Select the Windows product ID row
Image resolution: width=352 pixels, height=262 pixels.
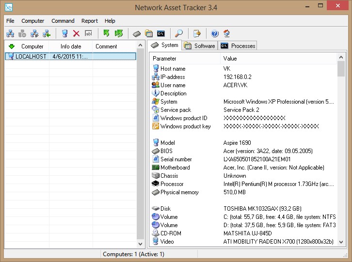(243, 118)
